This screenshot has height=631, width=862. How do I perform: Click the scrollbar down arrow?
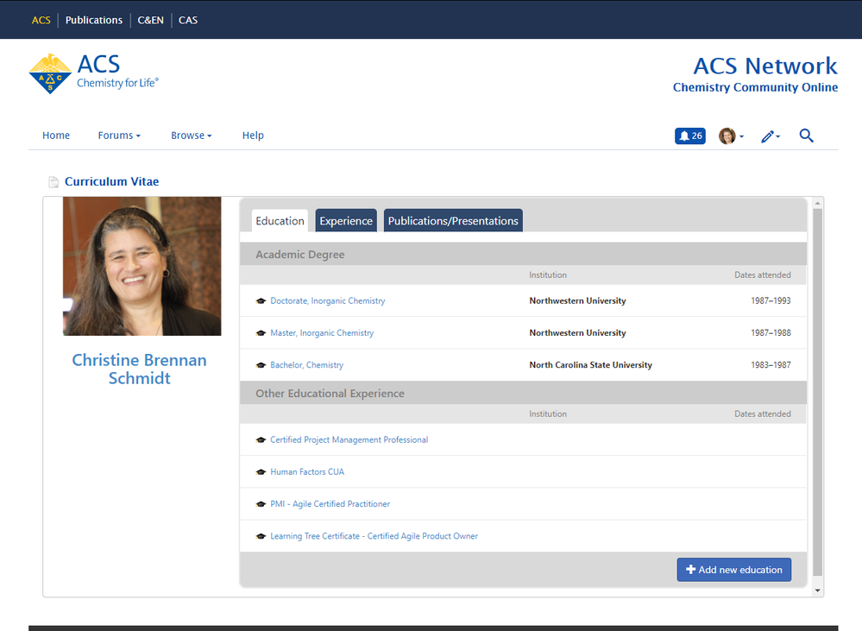[818, 590]
